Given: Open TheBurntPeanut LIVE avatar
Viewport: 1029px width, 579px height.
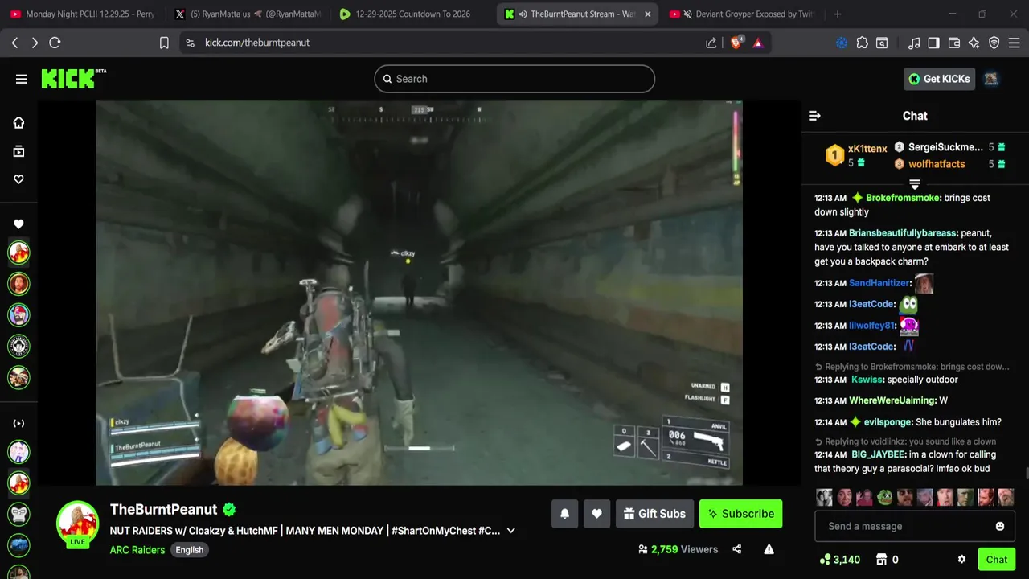Looking at the screenshot, I should click(x=77, y=524).
